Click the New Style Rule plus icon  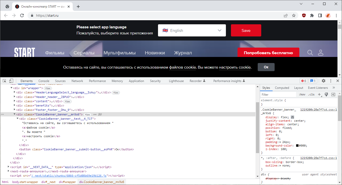pyautogui.click(x=319, y=94)
